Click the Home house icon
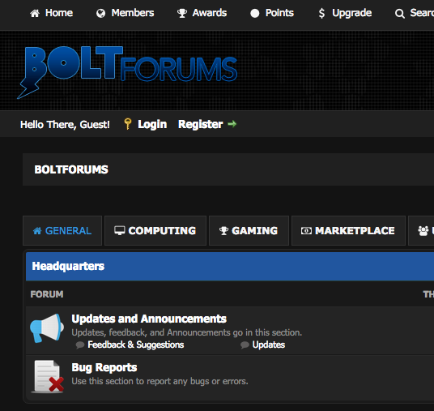This screenshot has height=411, width=434. pyautogui.click(x=35, y=13)
